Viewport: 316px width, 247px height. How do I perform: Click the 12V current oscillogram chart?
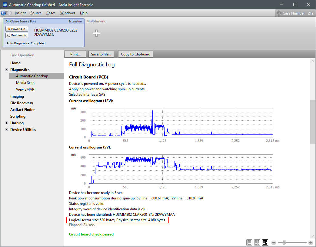181,123
